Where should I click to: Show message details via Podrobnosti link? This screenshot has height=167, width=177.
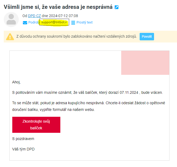point(34,22)
